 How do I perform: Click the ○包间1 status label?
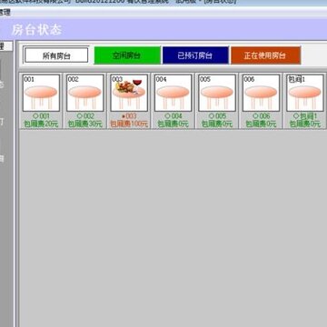tap(305, 116)
